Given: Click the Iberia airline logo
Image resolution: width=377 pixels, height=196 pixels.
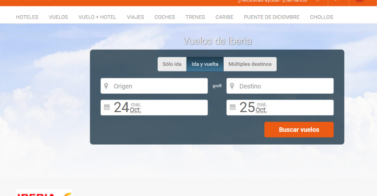Looking at the screenshot, I should point(44,193).
